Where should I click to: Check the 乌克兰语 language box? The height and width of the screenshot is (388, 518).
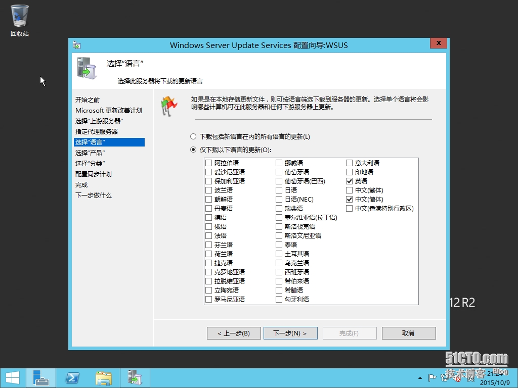[279, 263]
